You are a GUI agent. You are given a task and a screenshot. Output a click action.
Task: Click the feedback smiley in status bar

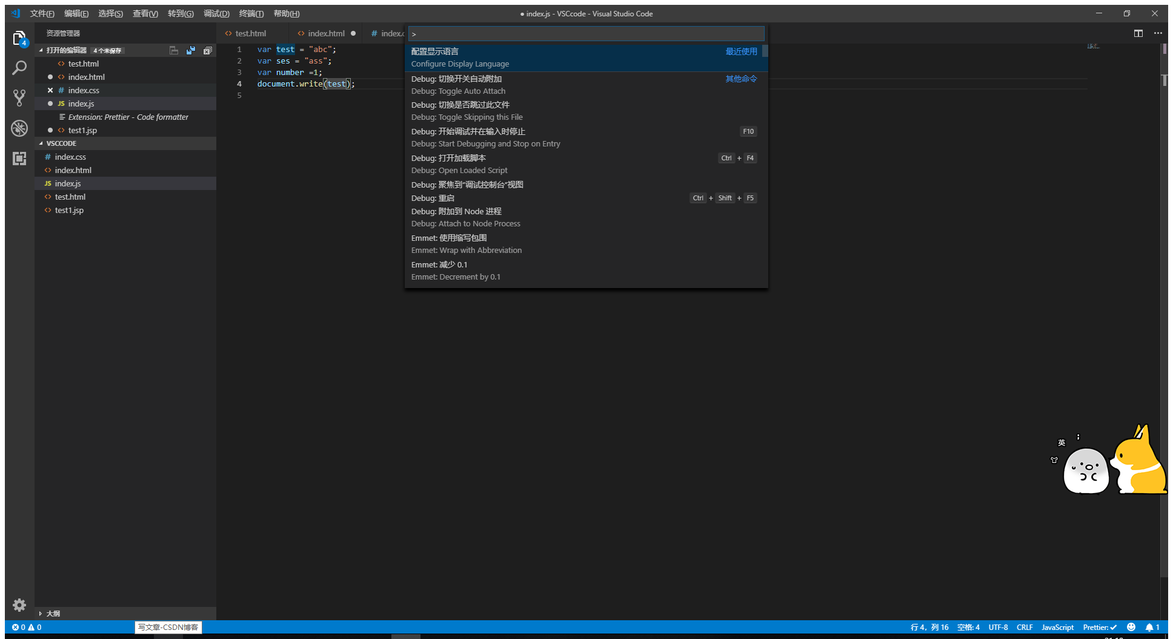click(x=1131, y=627)
